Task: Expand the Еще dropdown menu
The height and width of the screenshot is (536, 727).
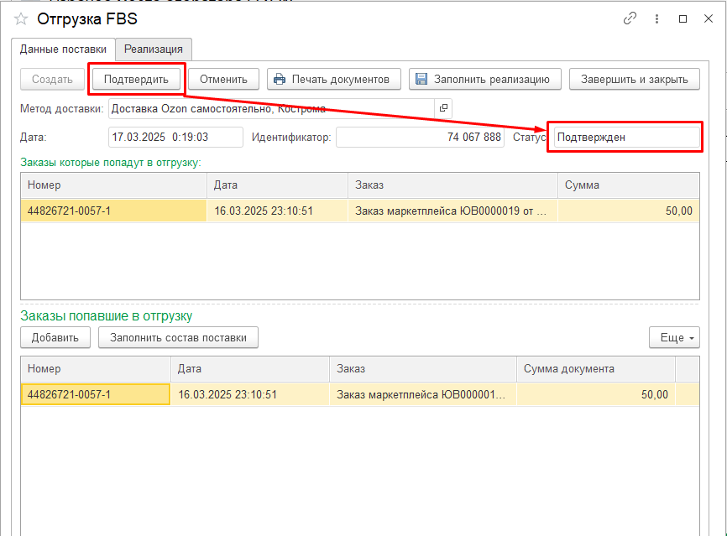Action: coord(674,338)
